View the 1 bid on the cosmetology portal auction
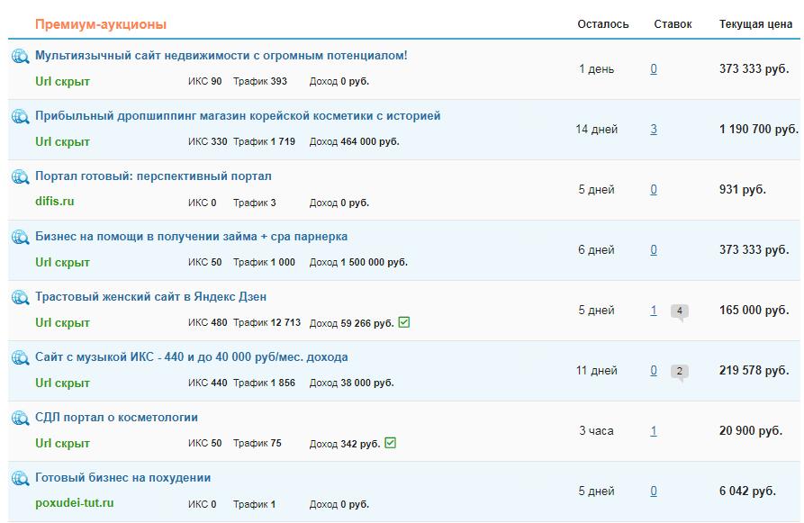 click(654, 430)
